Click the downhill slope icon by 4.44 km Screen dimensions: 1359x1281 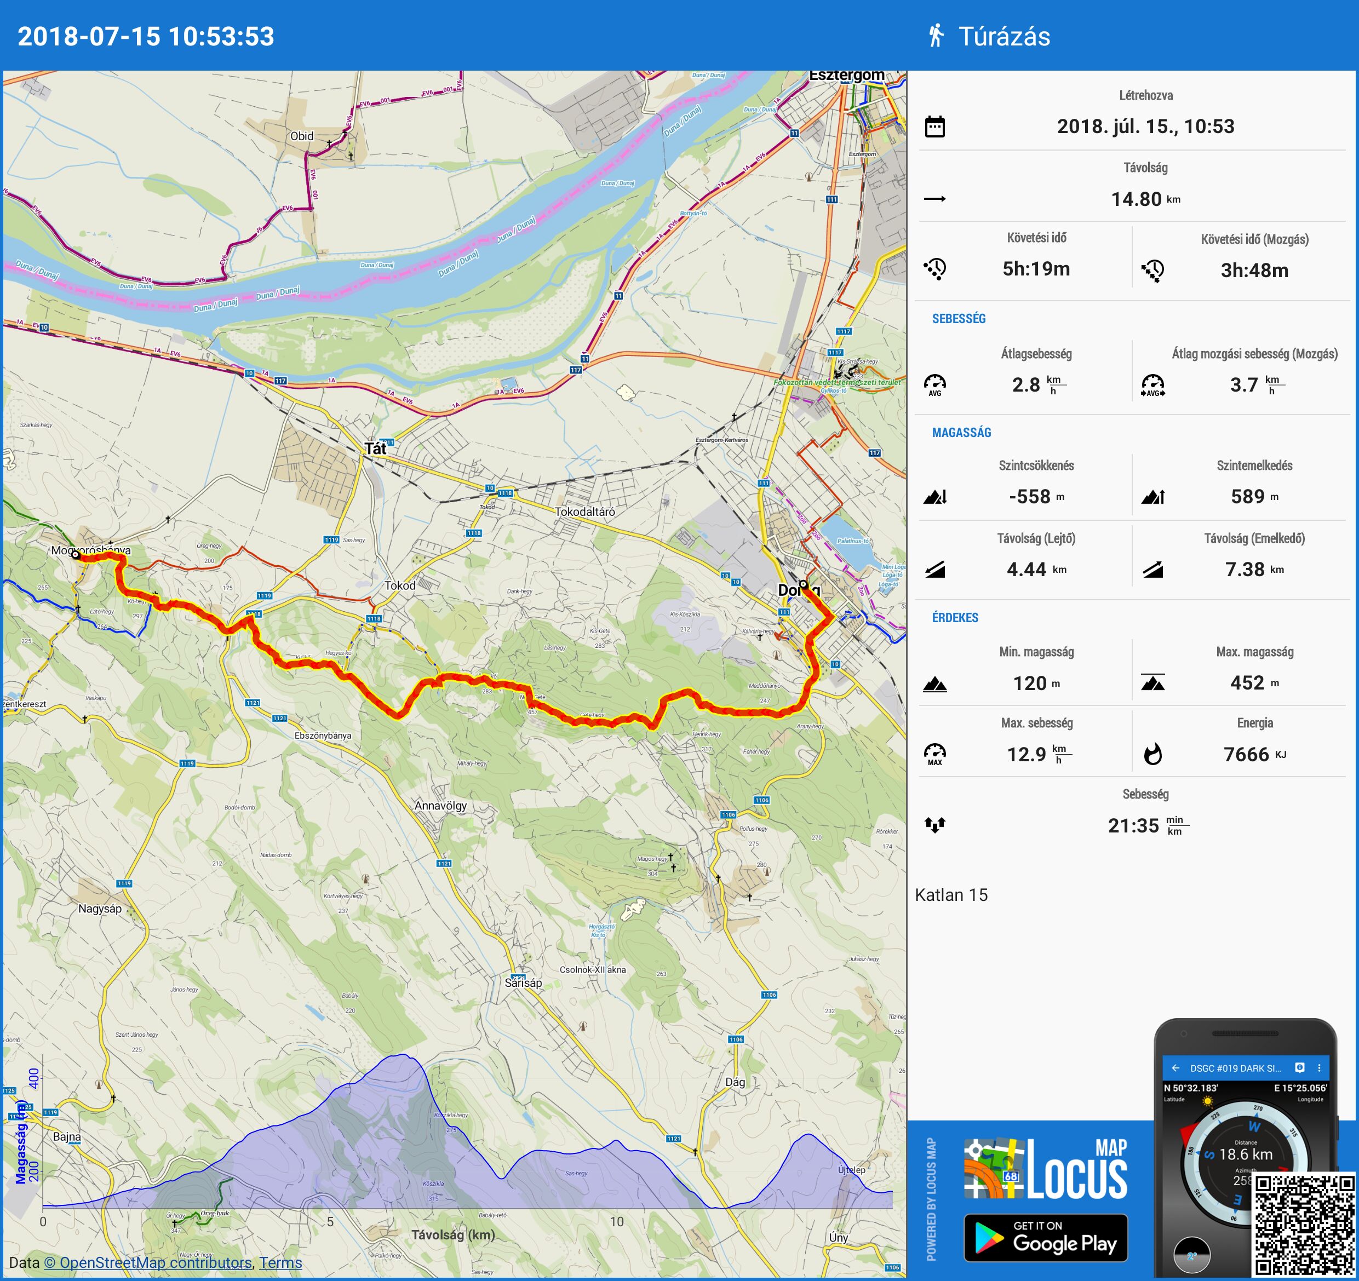(934, 570)
